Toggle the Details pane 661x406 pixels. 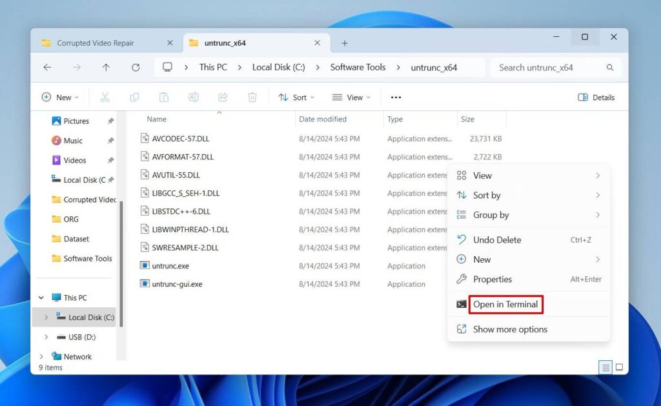tap(595, 97)
